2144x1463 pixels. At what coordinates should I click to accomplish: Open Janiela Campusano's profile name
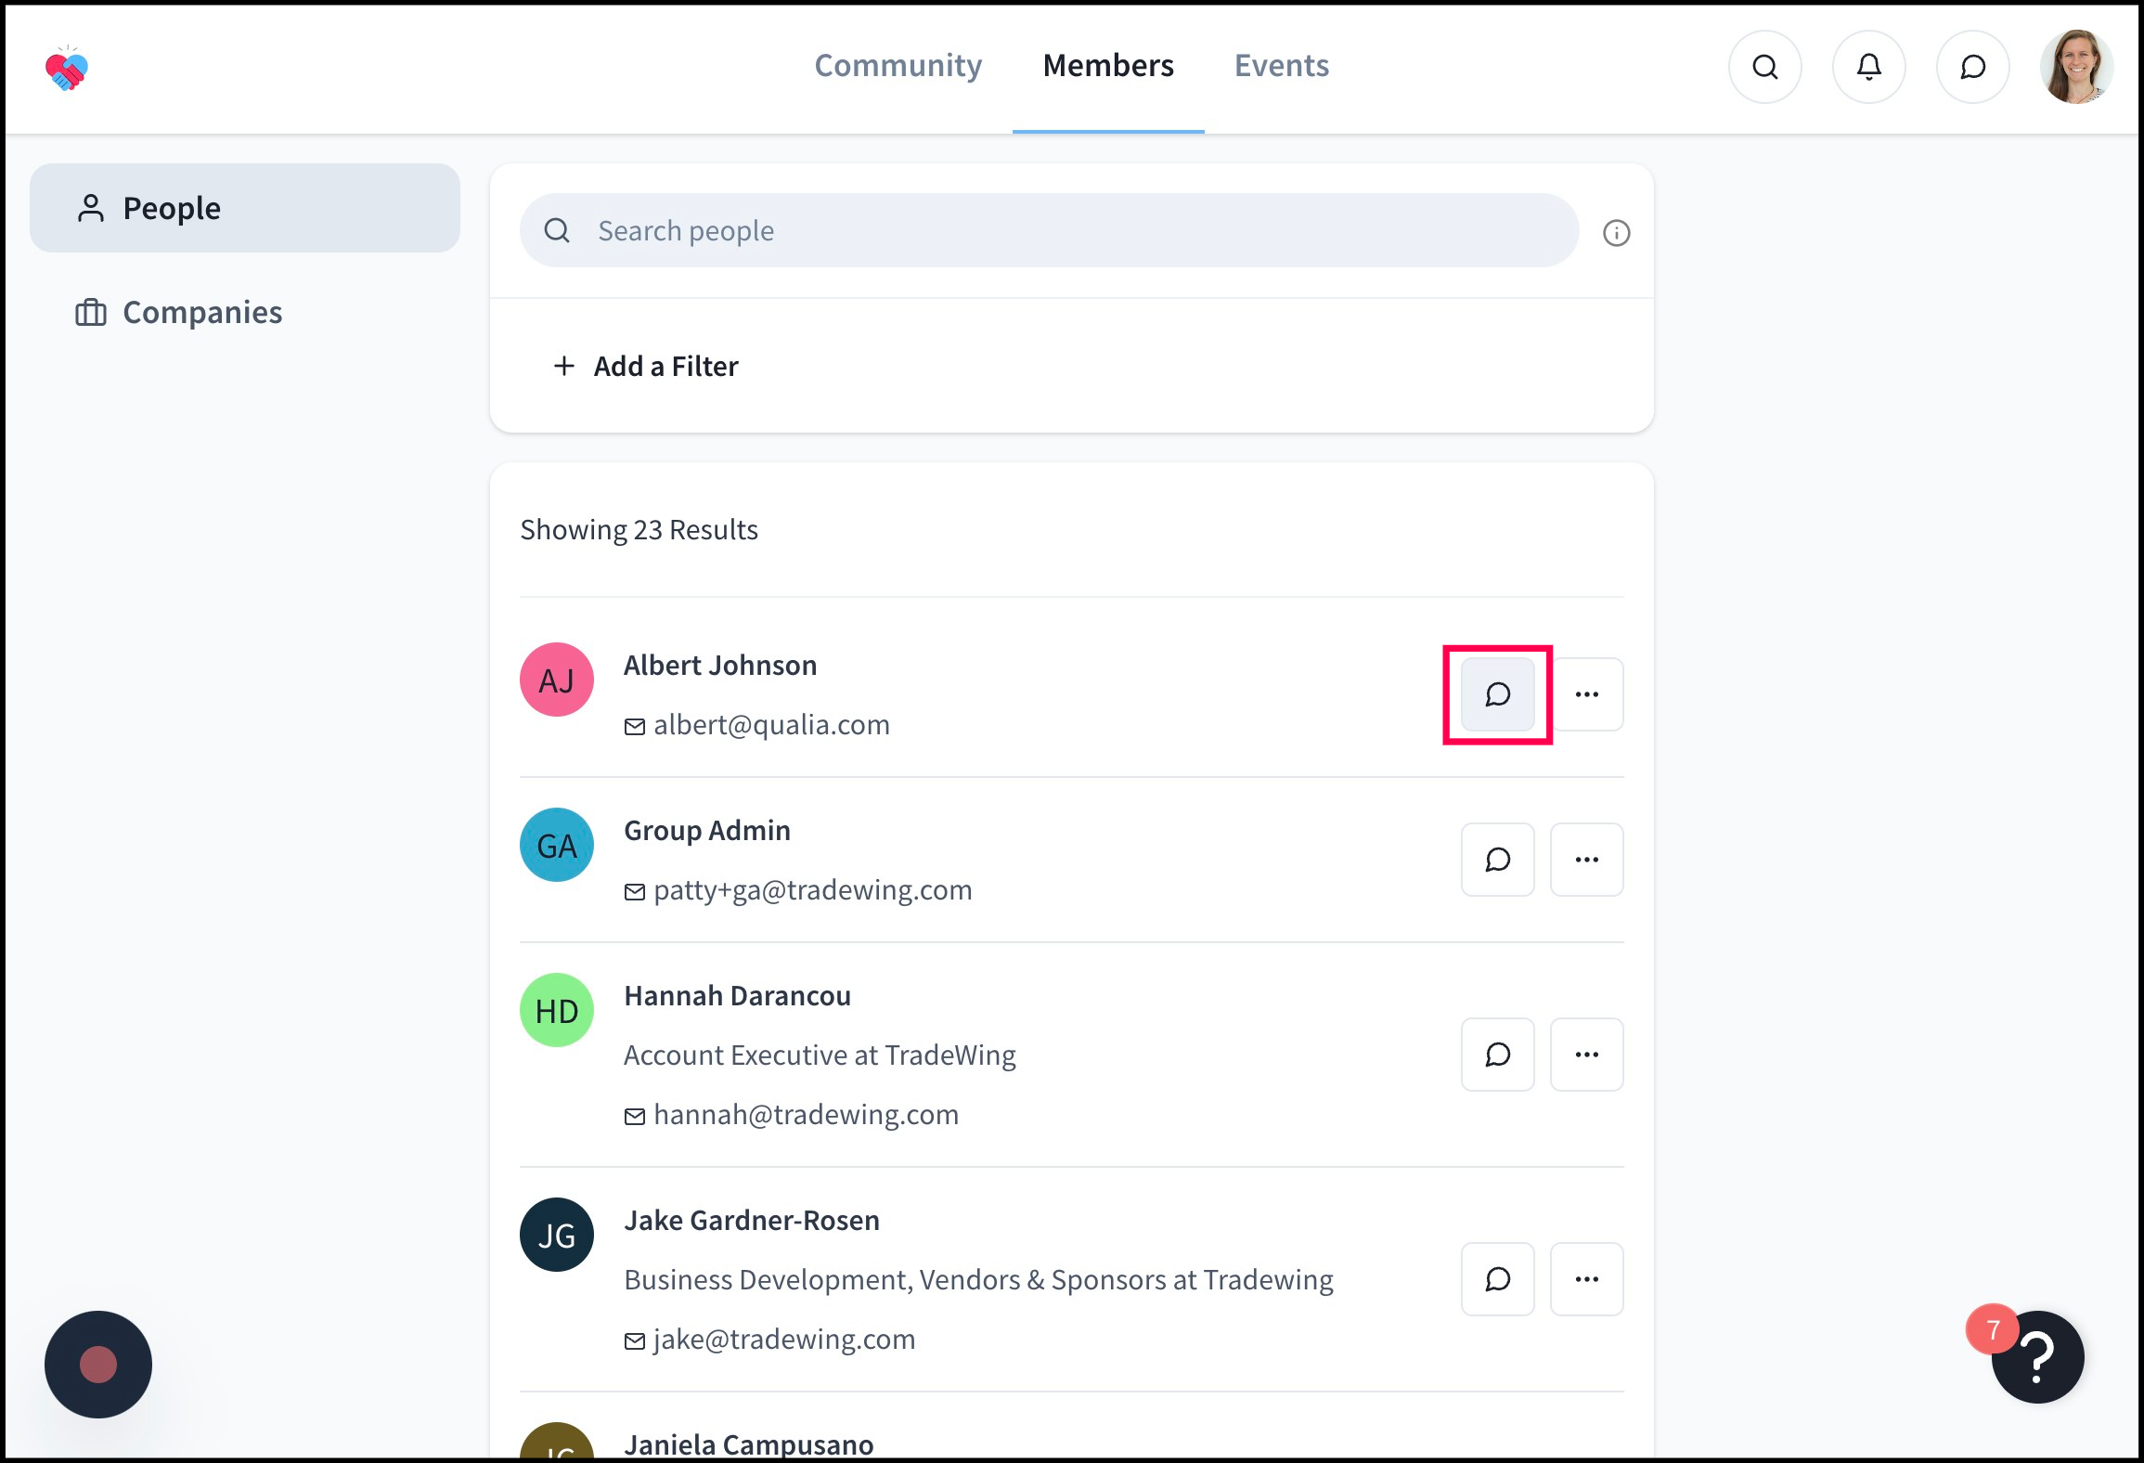point(748,1444)
